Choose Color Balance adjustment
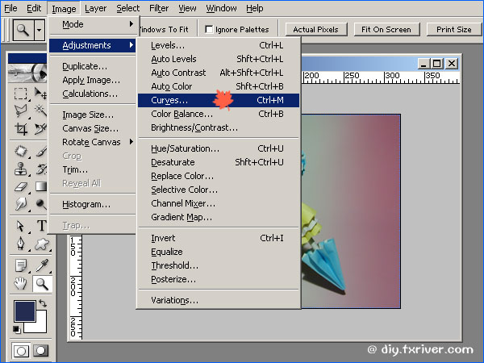 pyautogui.click(x=219, y=114)
